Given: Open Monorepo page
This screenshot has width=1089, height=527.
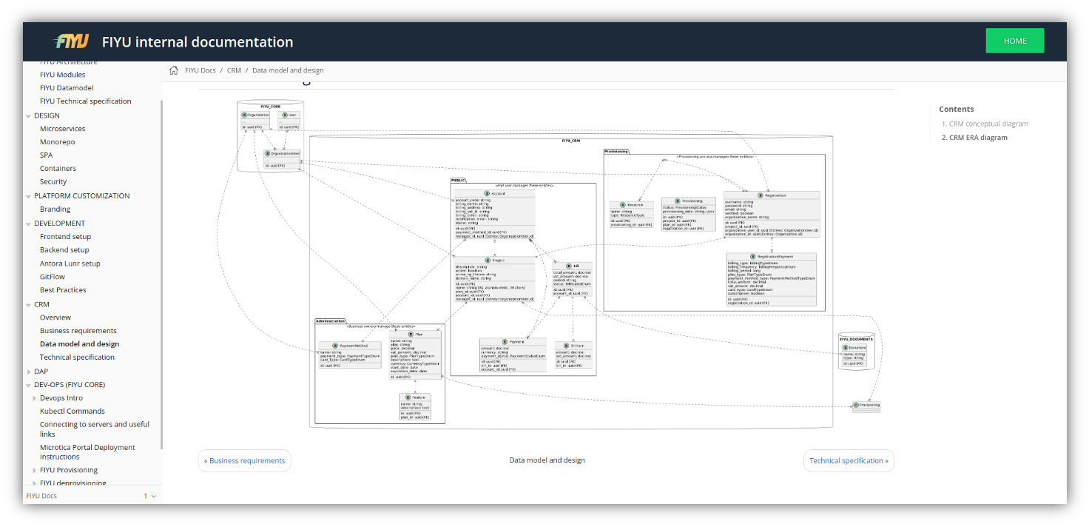Looking at the screenshot, I should click(x=57, y=141).
